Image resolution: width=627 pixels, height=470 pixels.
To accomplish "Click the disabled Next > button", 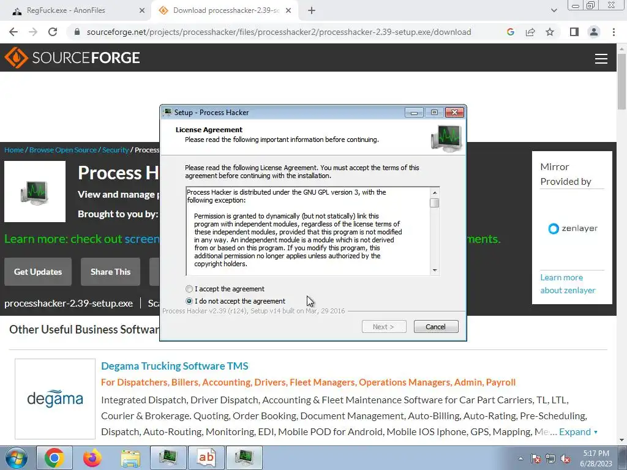I will coord(384,327).
